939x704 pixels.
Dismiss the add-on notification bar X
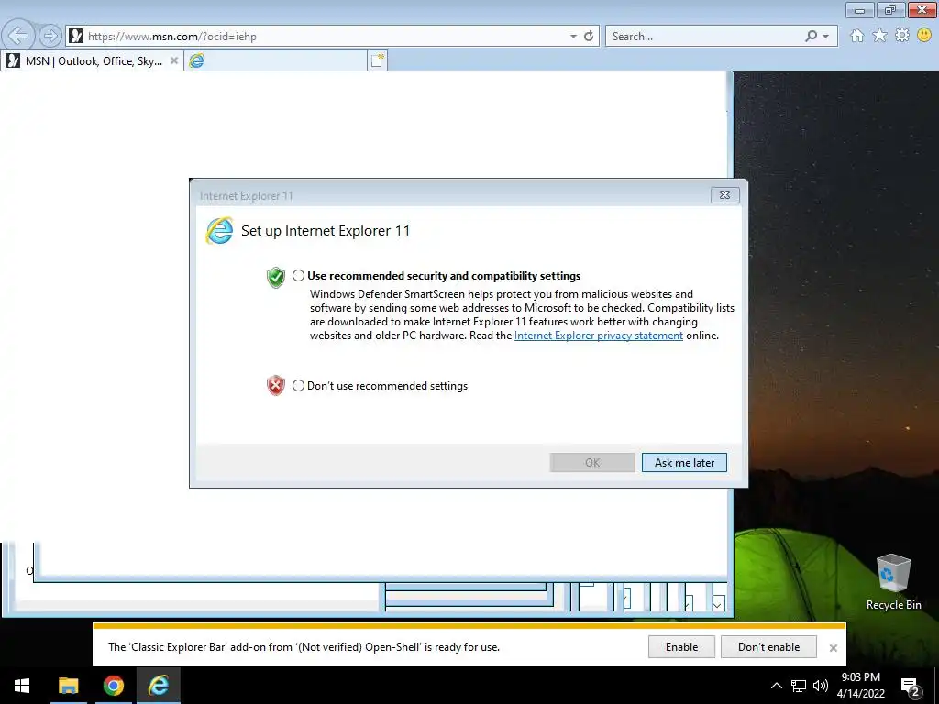833,648
